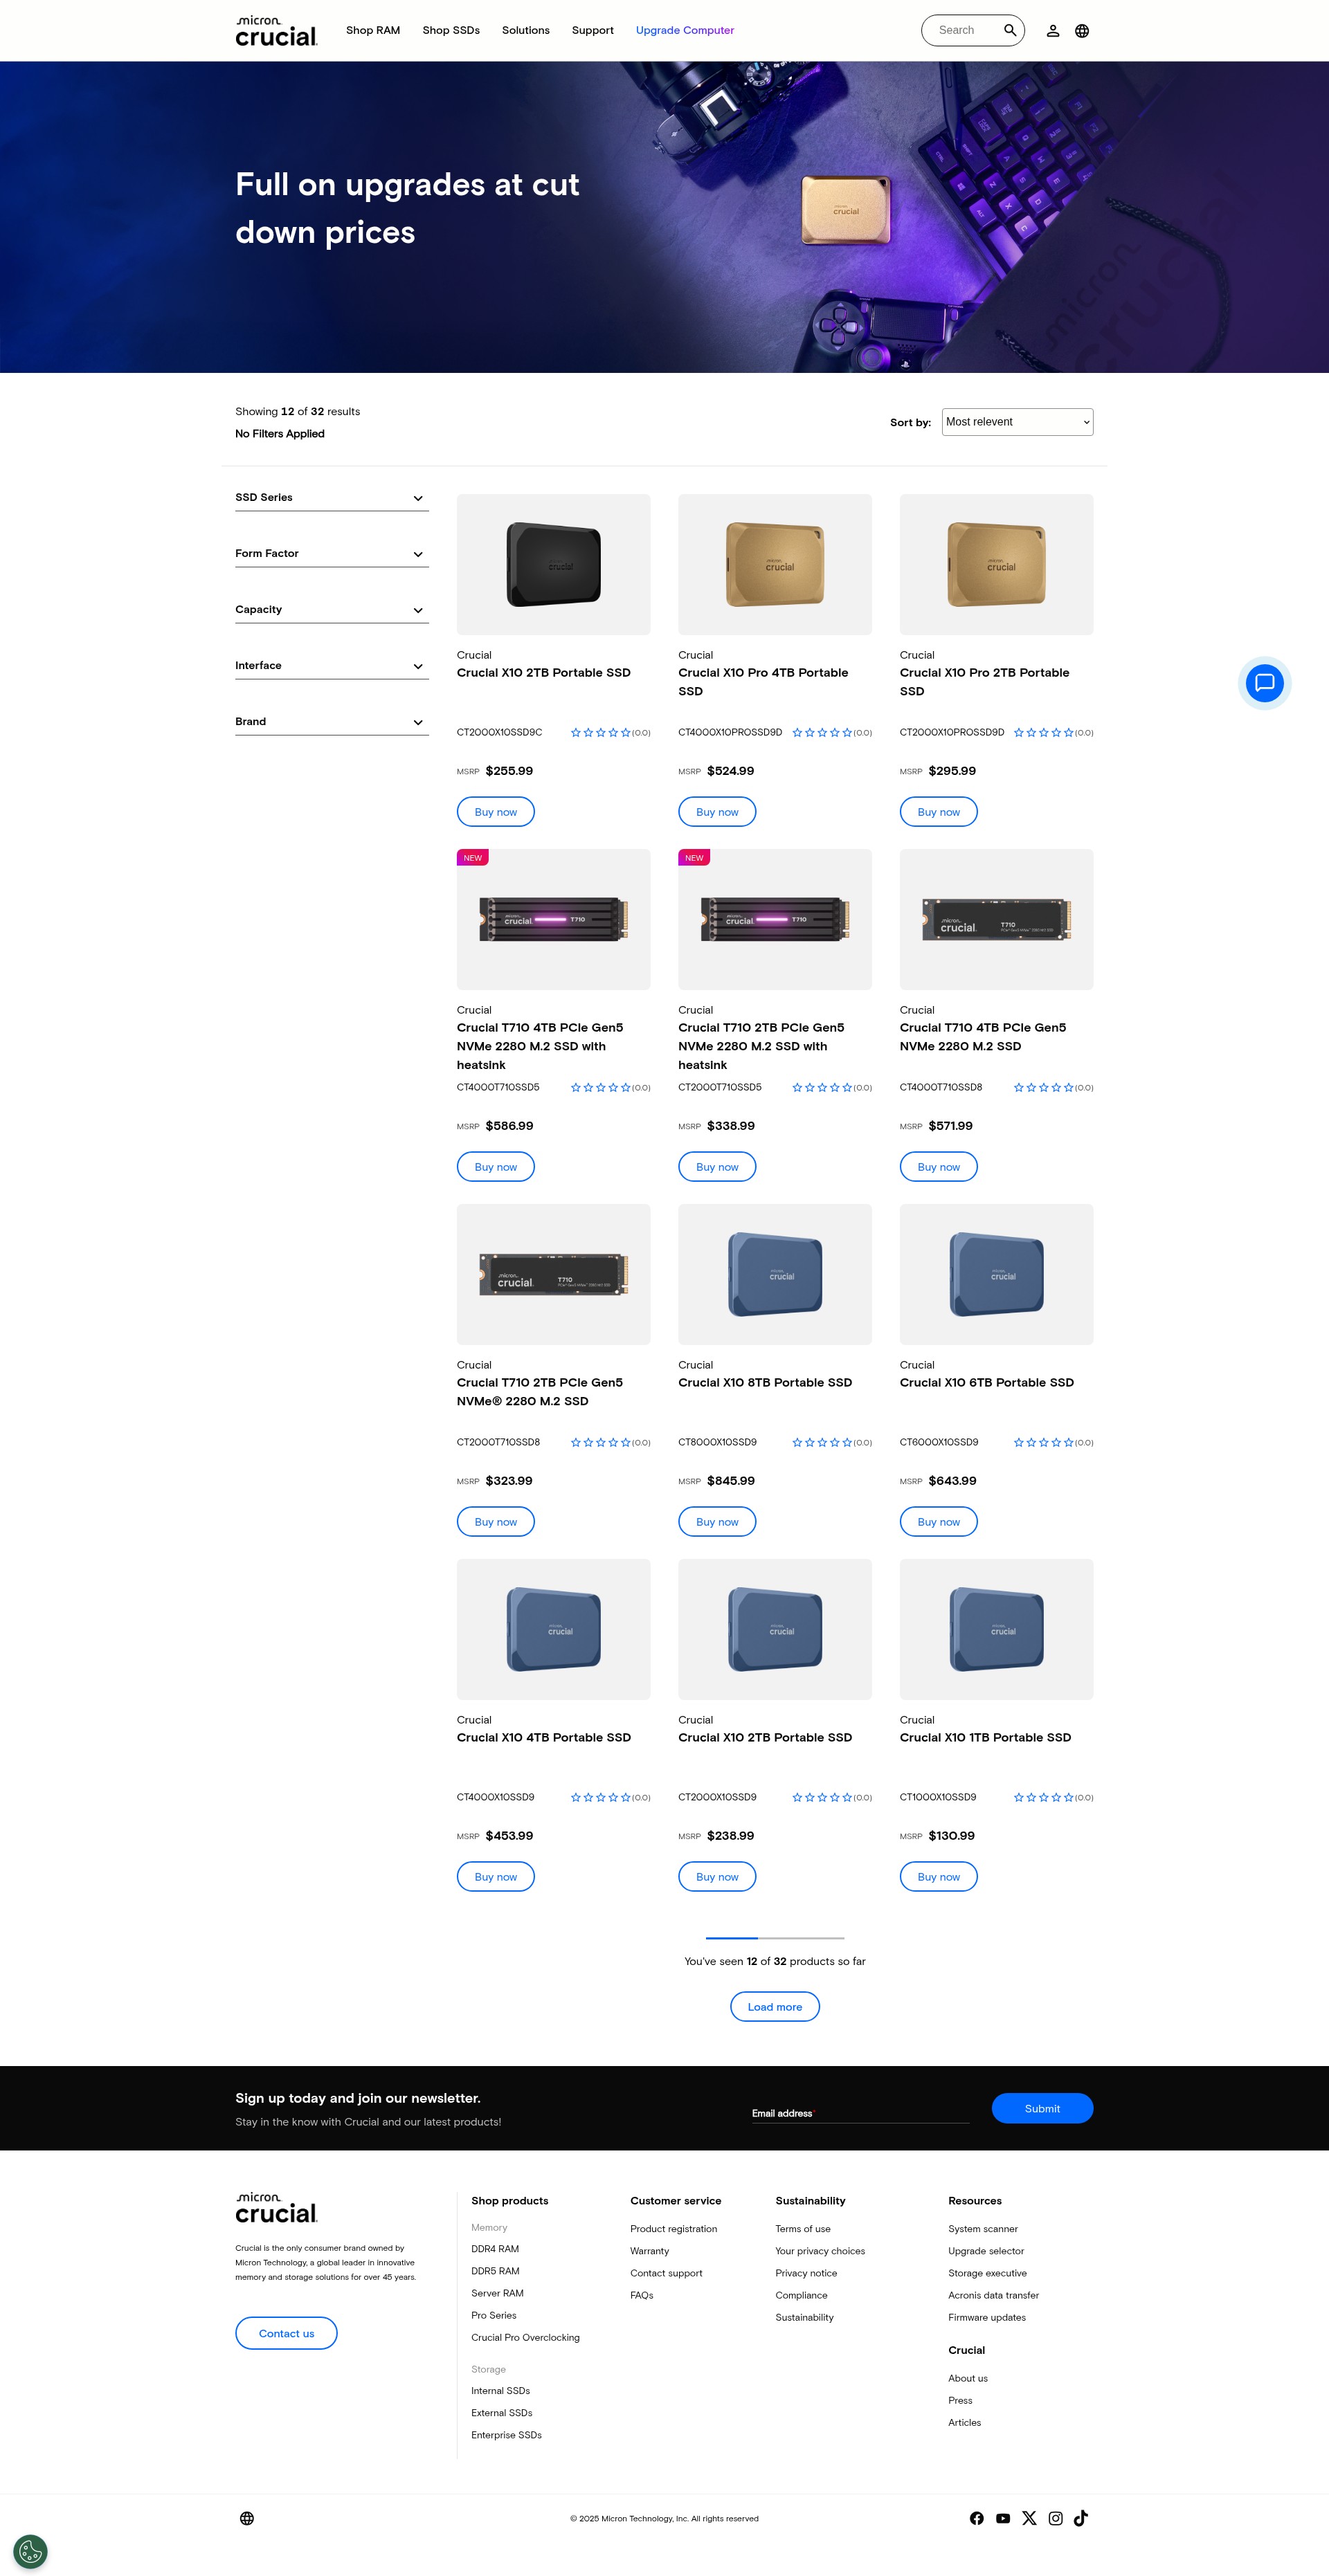
Task: Open the Sort by dropdown
Action: coord(1017,422)
